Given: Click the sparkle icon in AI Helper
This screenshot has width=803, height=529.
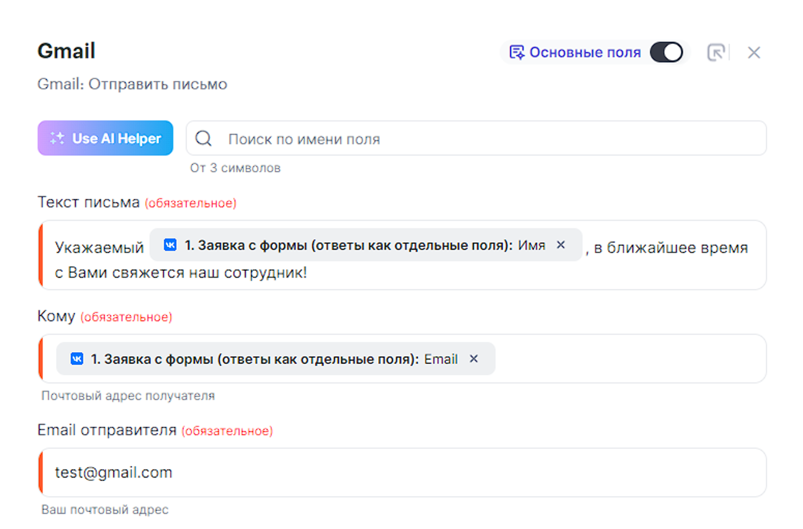Looking at the screenshot, I should 57,138.
